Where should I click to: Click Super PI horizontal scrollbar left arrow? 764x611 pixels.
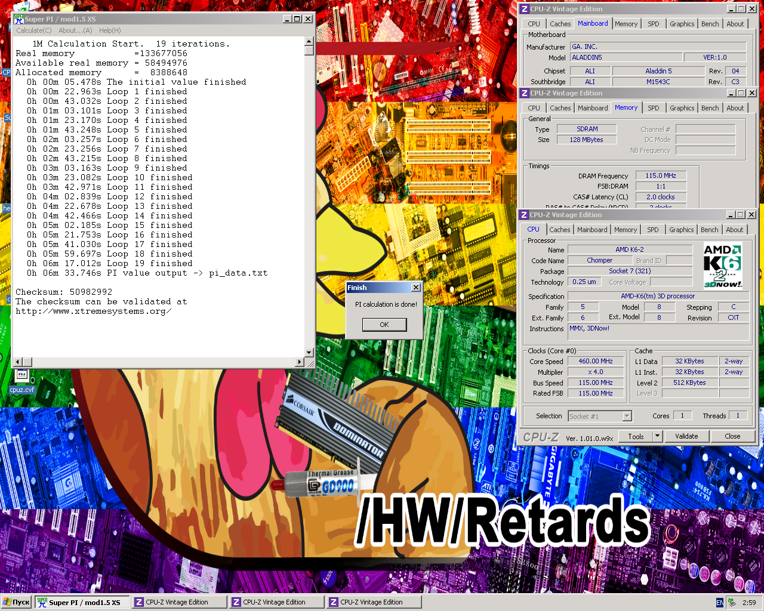(17, 362)
